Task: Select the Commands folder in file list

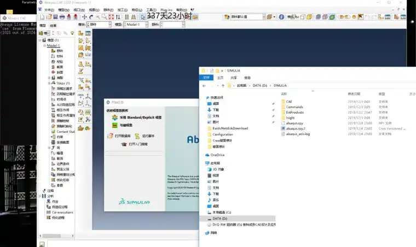Action: [294, 107]
